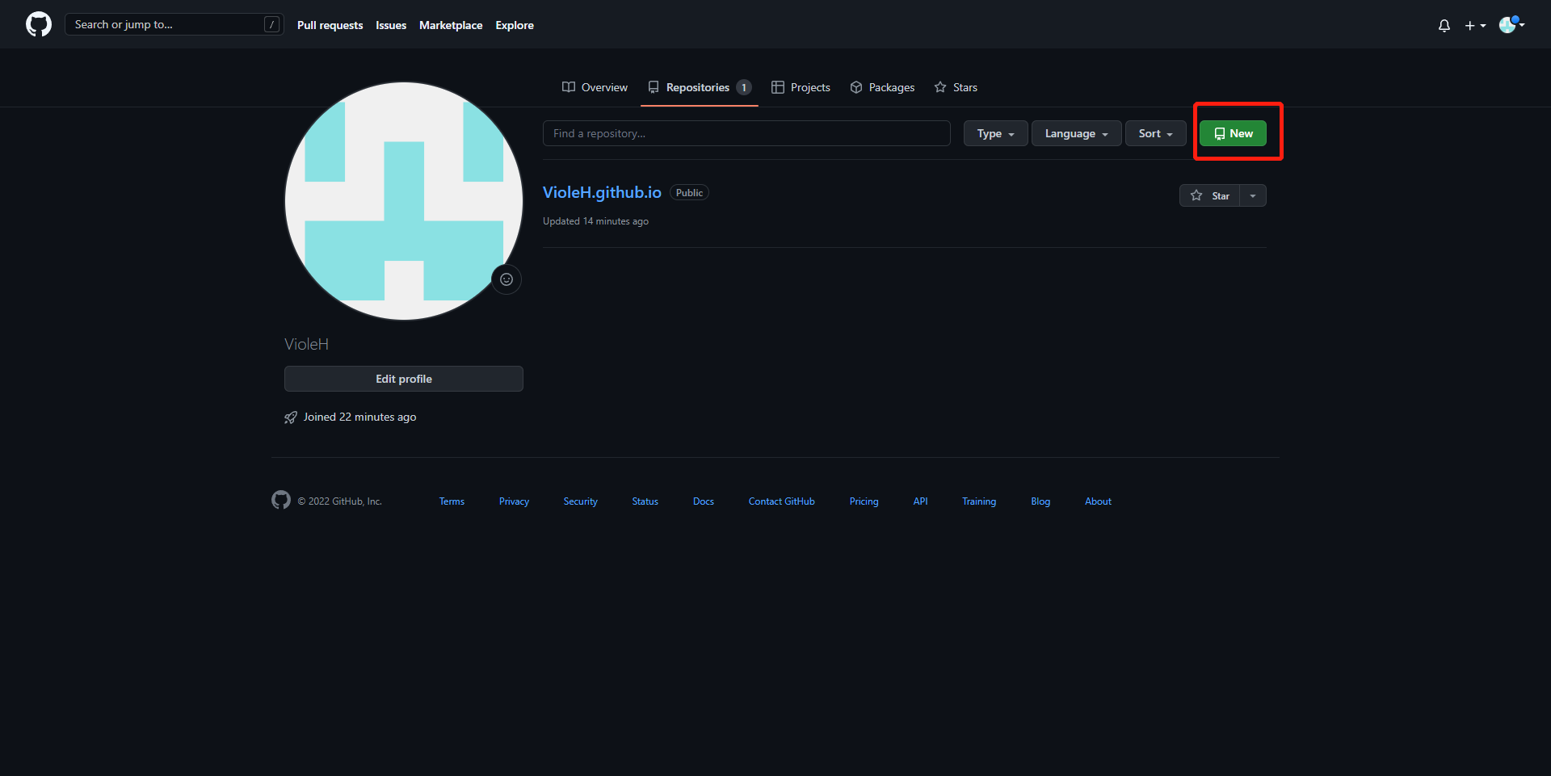Click Contact GitHub in the footer
1551x776 pixels.
pyautogui.click(x=781, y=501)
